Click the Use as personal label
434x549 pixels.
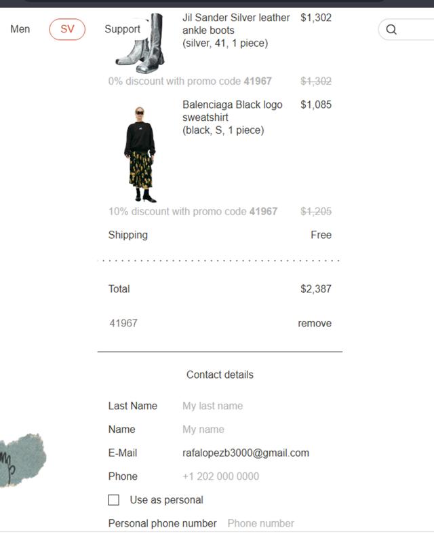pyautogui.click(x=166, y=500)
